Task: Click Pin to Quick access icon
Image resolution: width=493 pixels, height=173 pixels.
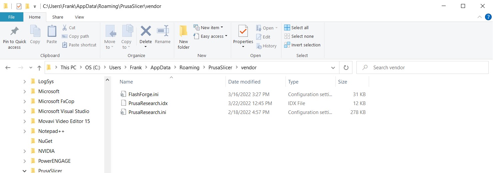Action: click(14, 32)
